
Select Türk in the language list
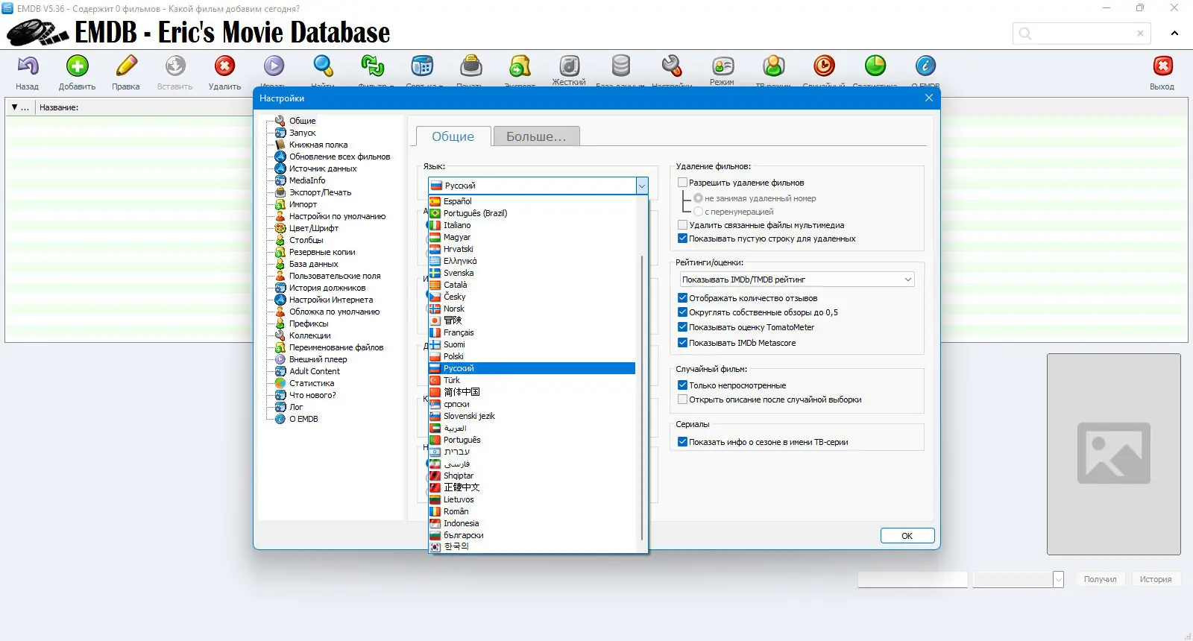pos(532,380)
